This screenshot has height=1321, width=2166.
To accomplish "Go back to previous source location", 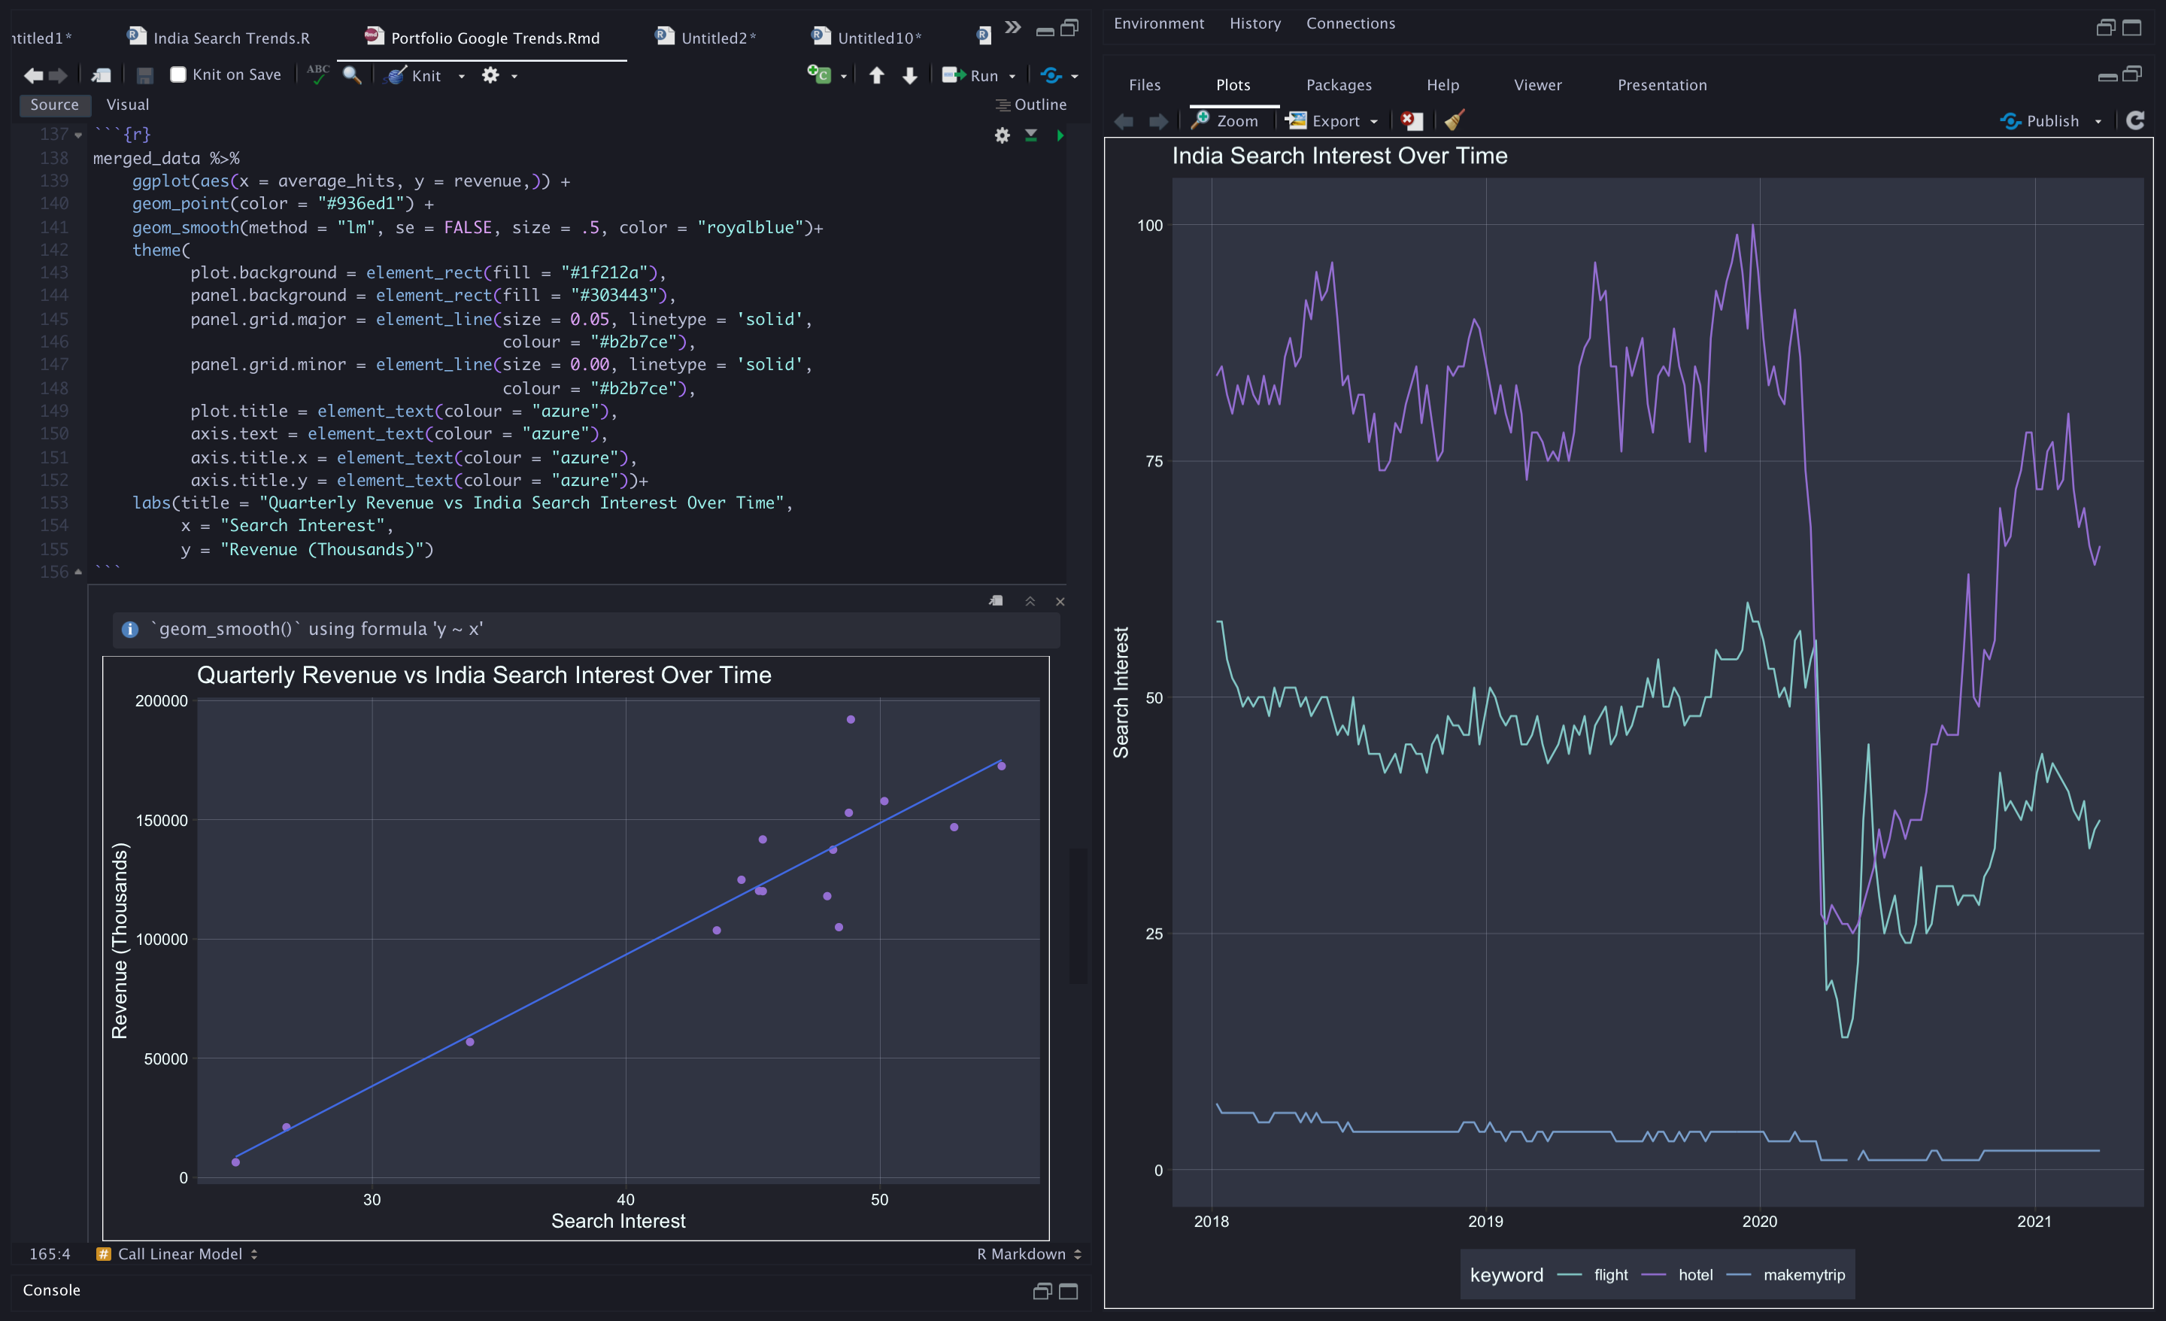I will 32,76.
